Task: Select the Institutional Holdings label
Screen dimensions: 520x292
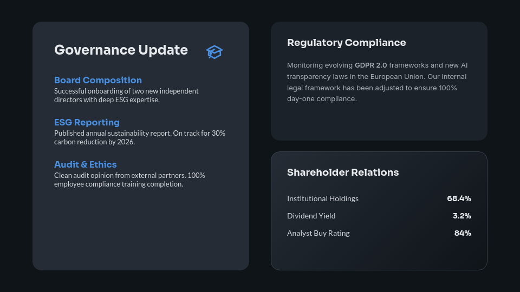Action: pyautogui.click(x=323, y=198)
